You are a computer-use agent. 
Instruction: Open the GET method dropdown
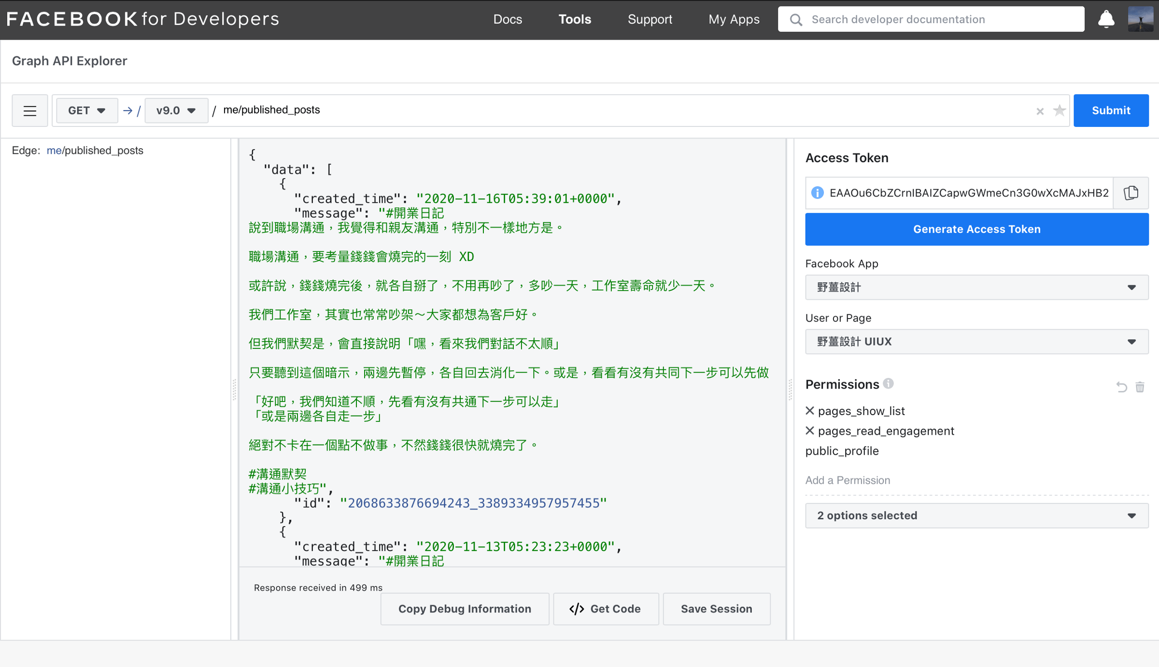pyautogui.click(x=87, y=111)
